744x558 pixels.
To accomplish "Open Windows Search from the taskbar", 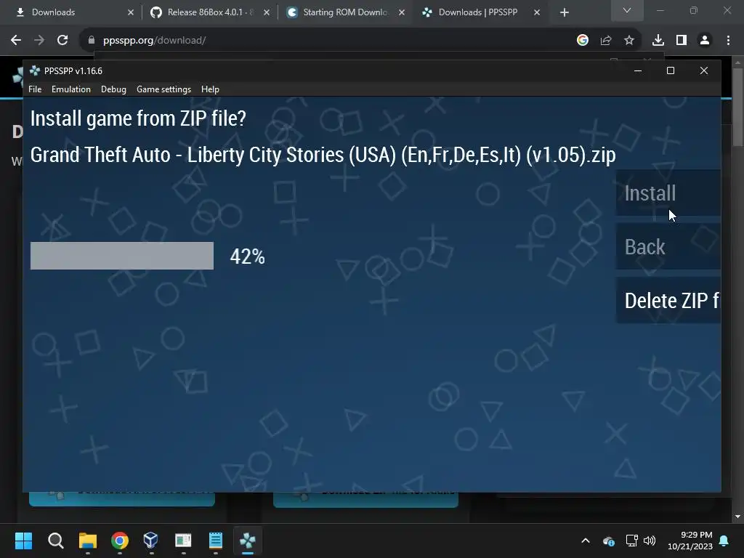I will pyautogui.click(x=56, y=540).
